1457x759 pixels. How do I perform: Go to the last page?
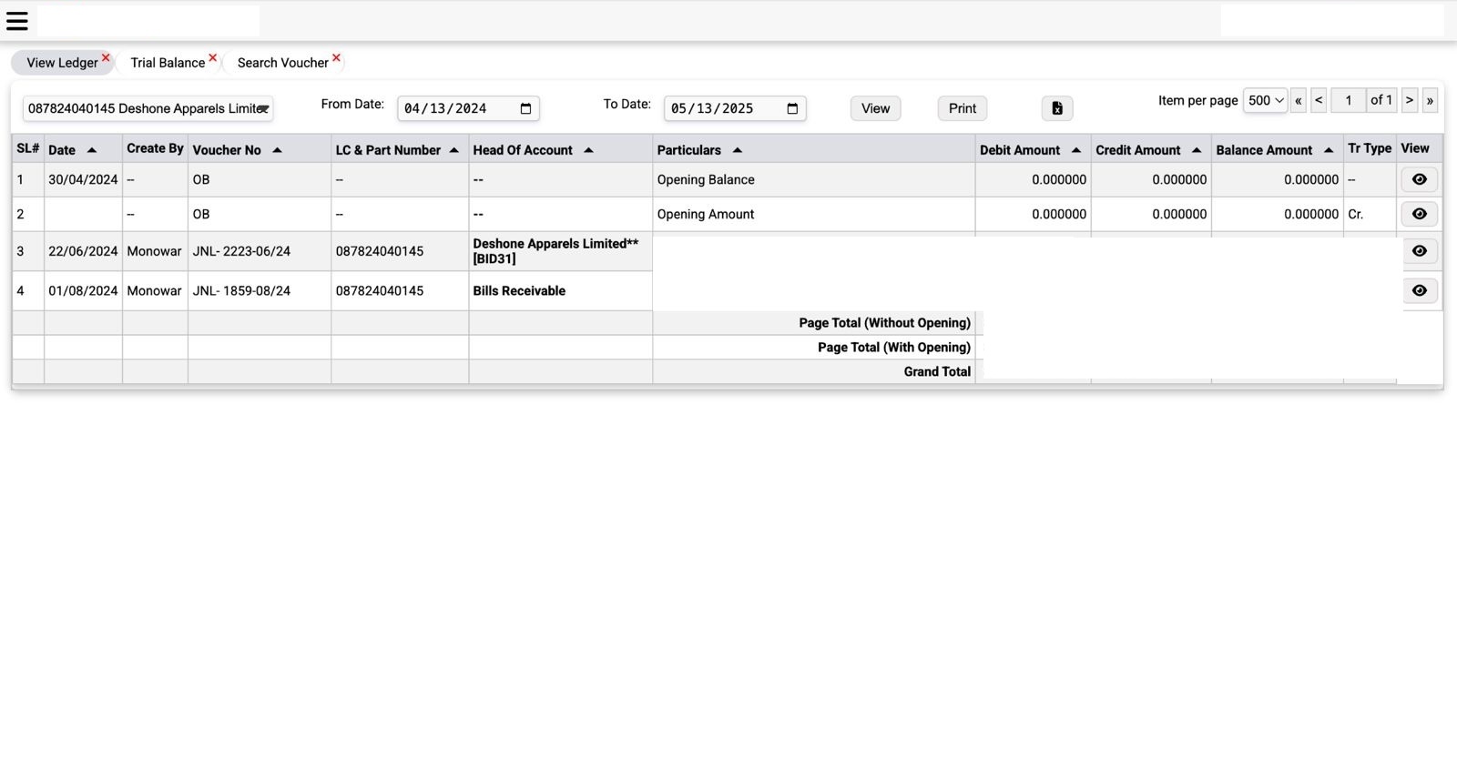1430,100
